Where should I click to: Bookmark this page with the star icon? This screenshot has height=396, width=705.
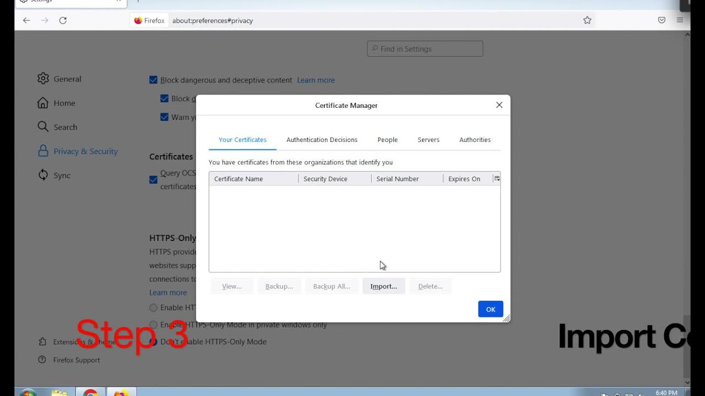(x=587, y=20)
